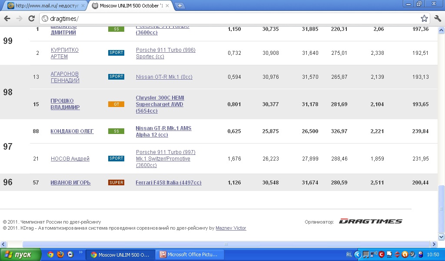Open the Пуск start menu
This screenshot has width=445, height=261.
pos(20,255)
